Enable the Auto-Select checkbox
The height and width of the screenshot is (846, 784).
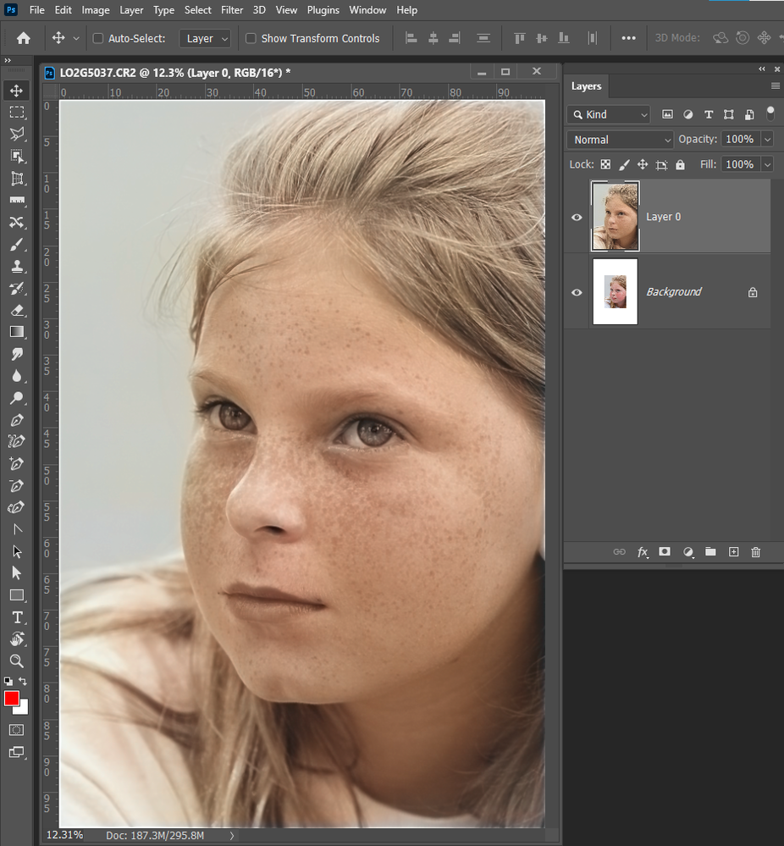[97, 38]
